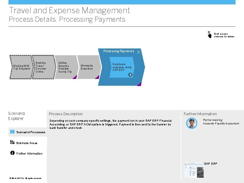Click the Reimburse expenses using SAP ERP step
The height and width of the screenshot is (183, 244).
122,67
